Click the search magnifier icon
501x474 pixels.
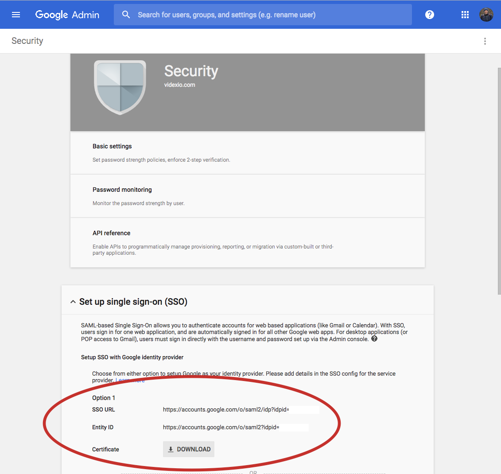coord(126,15)
